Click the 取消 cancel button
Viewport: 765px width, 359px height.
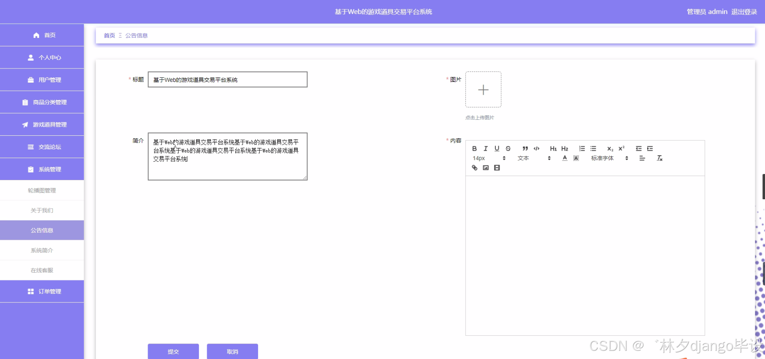point(232,351)
